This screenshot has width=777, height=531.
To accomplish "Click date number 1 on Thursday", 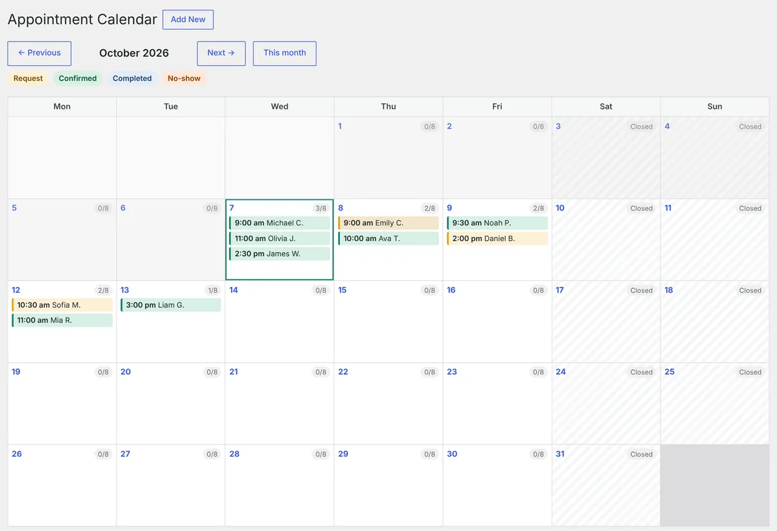I will [x=340, y=126].
